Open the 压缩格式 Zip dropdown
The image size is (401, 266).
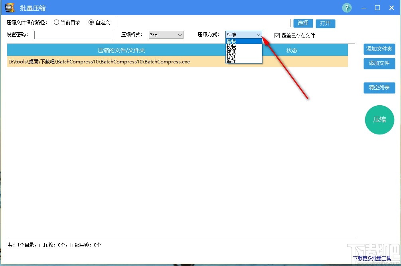click(166, 35)
